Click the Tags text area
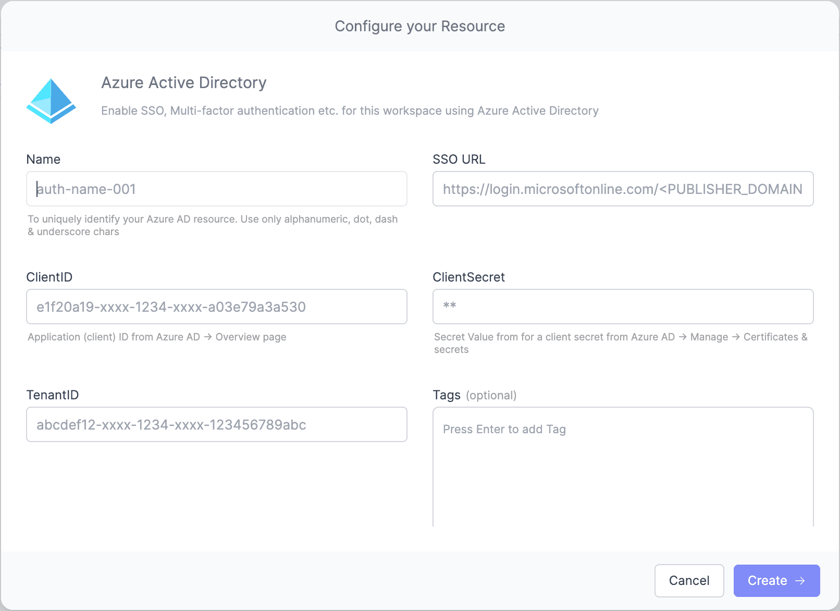The image size is (840, 611). [623, 467]
